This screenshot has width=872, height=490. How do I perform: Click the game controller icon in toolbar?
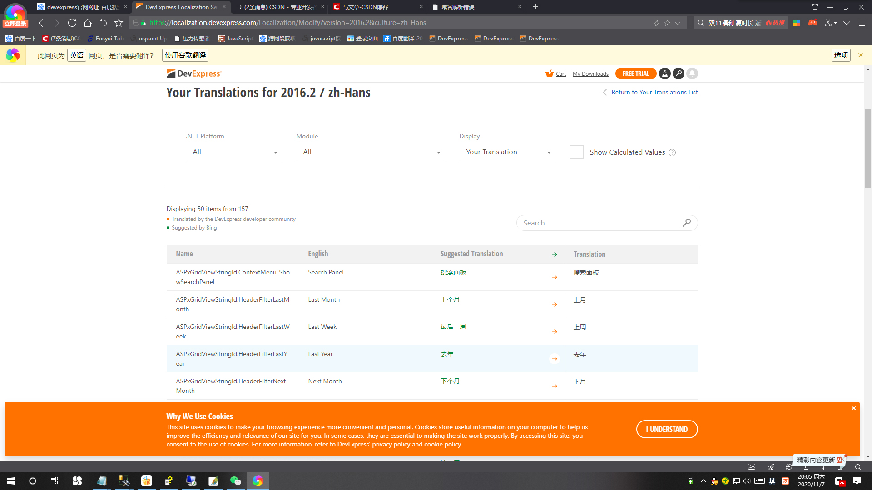click(x=813, y=23)
